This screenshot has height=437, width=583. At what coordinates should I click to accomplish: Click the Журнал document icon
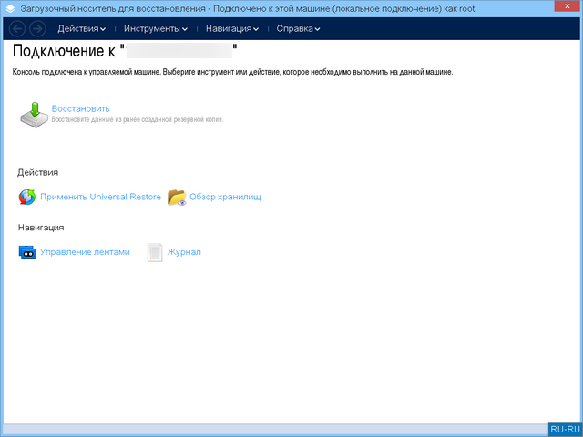click(155, 252)
